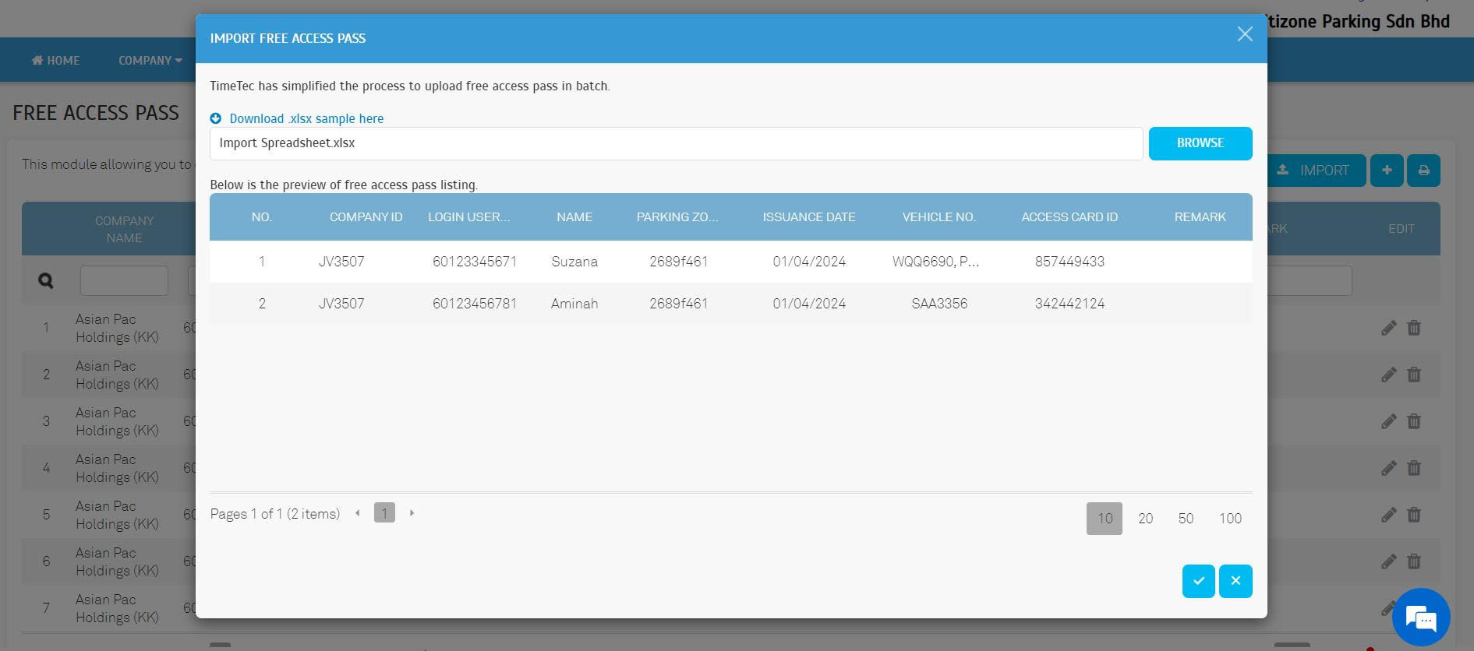Close the Import Free Access Pass dialog
The width and height of the screenshot is (1474, 651).
[1245, 34]
